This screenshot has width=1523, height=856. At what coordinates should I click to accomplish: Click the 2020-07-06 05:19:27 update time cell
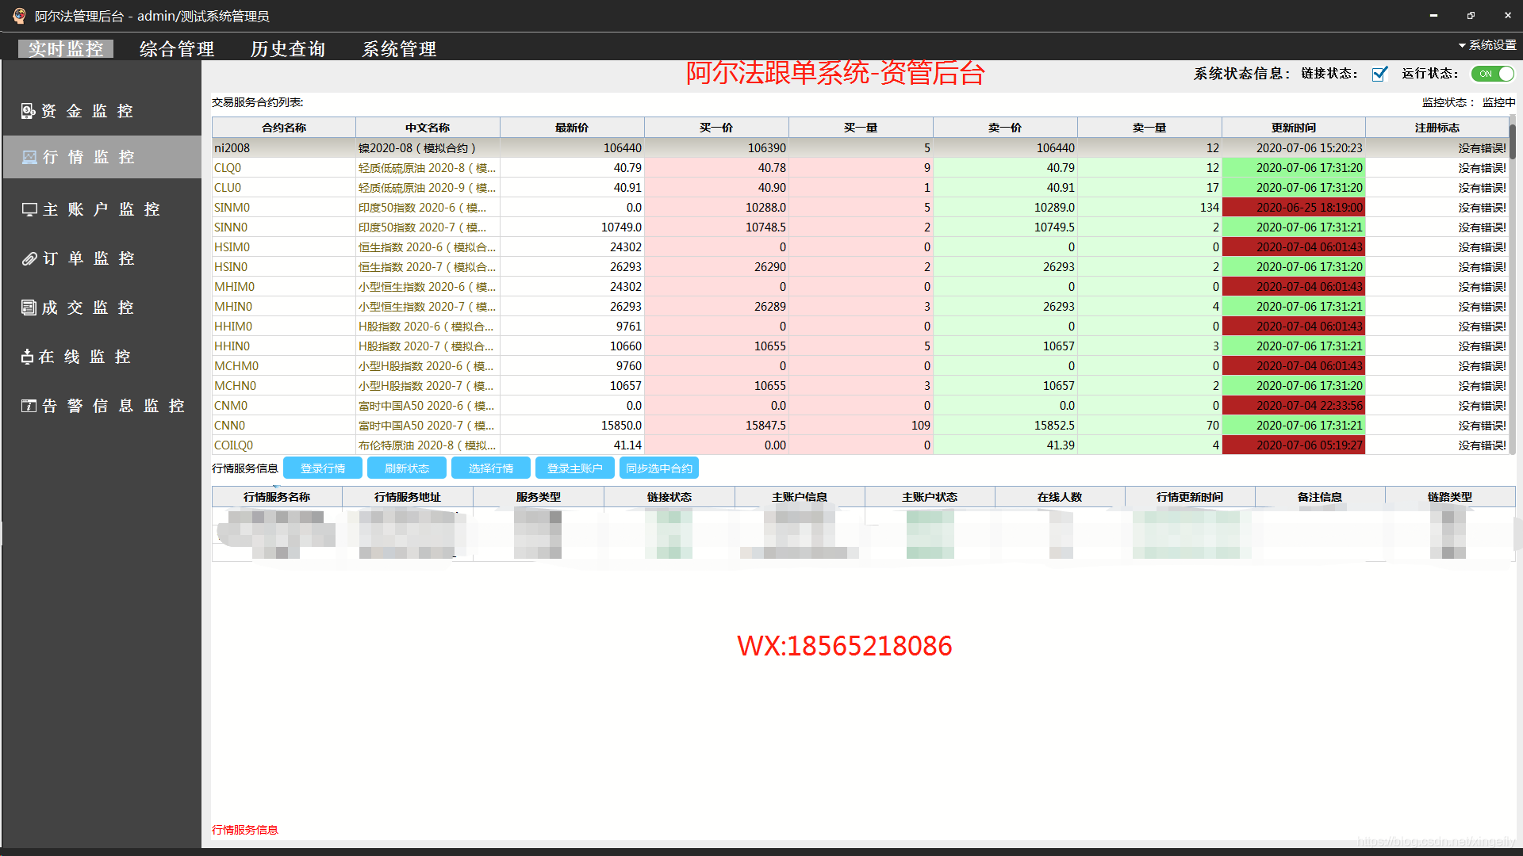[x=1294, y=445]
